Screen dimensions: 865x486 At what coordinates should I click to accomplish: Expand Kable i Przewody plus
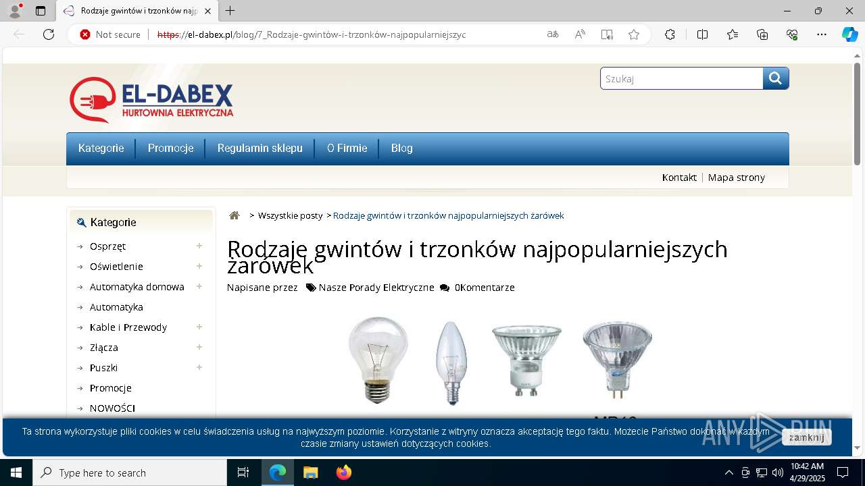[x=199, y=327]
